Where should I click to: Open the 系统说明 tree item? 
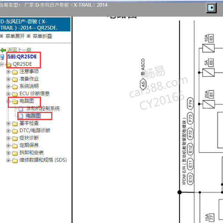click(29, 86)
